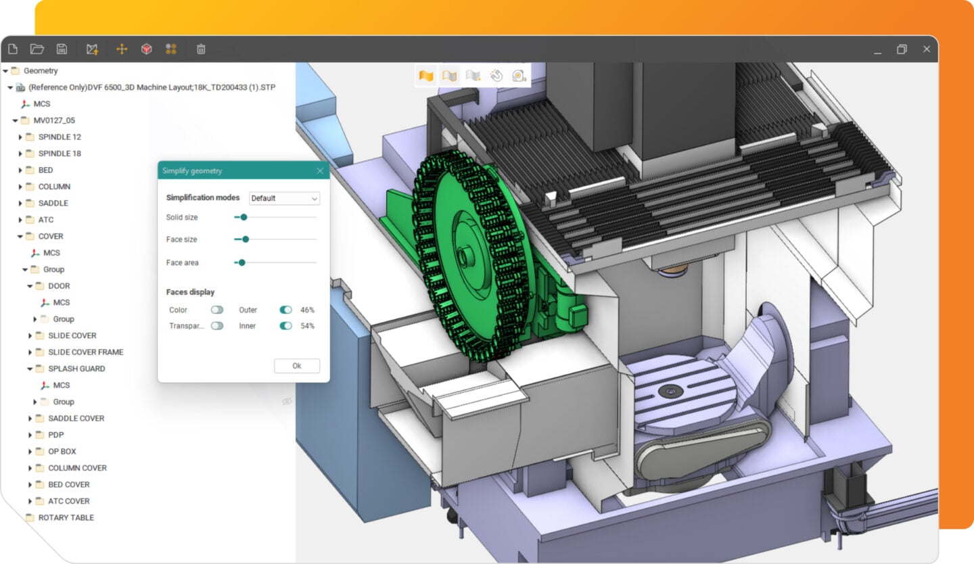Click the Geometry root node
Image resolution: width=974 pixels, height=564 pixels.
(41, 70)
